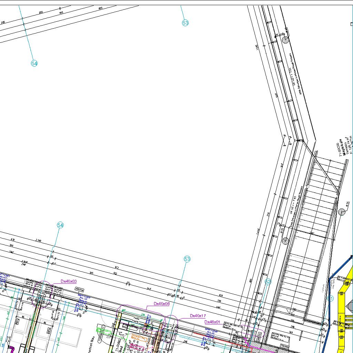Image resolution: width=353 pixels, height=353 pixels.
Task: Select the 1065 dimension text
Action: [x=257, y=47]
